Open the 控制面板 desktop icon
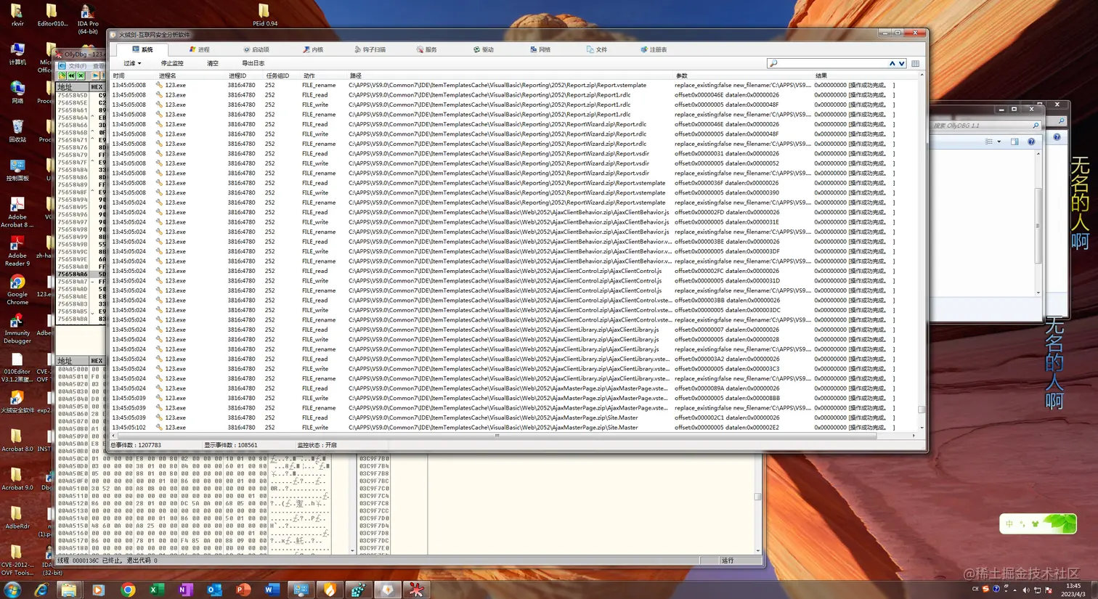 (x=17, y=170)
